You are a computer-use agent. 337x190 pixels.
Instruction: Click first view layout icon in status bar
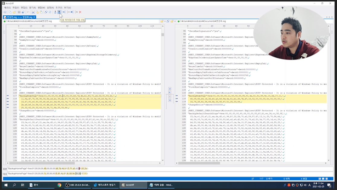pyautogui.click(x=319, y=179)
